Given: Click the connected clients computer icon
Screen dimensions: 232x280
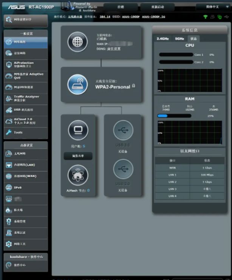Looking at the screenshot, I should coord(78,130).
